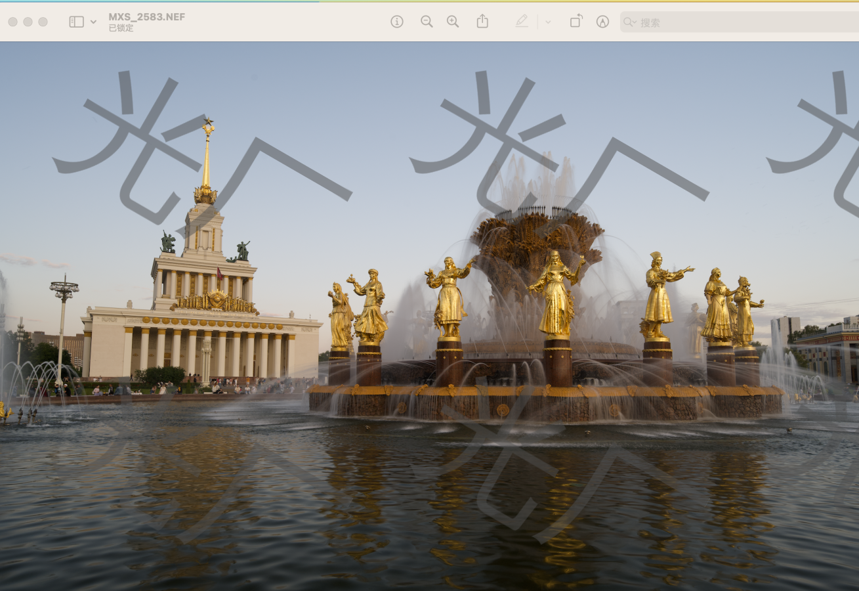Select the highlight pen tool
Viewport: 859px width, 591px height.
tap(522, 22)
